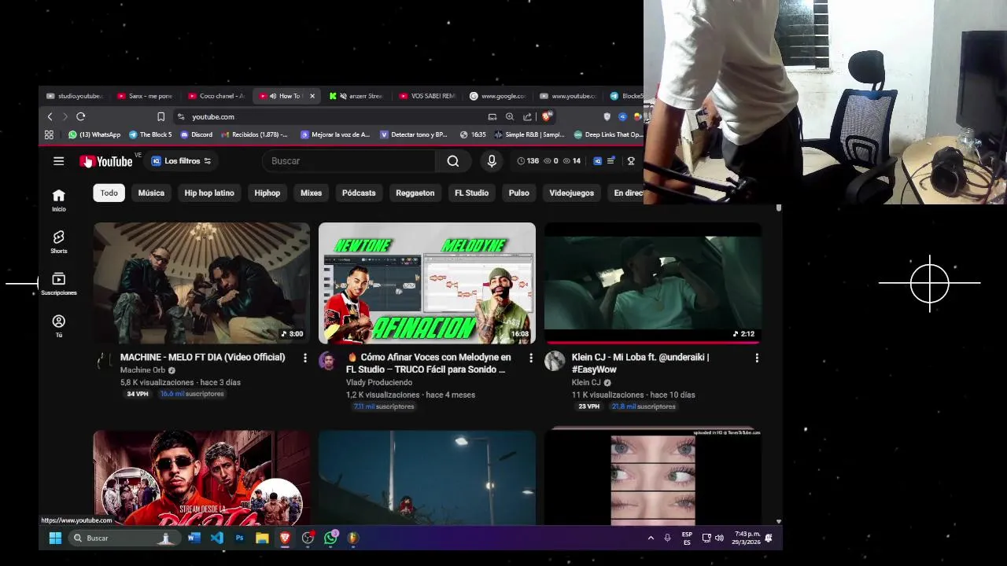Image resolution: width=1007 pixels, height=566 pixels.
Task: Switch to the 'Sanx - me pone' tab
Action: coord(145,96)
